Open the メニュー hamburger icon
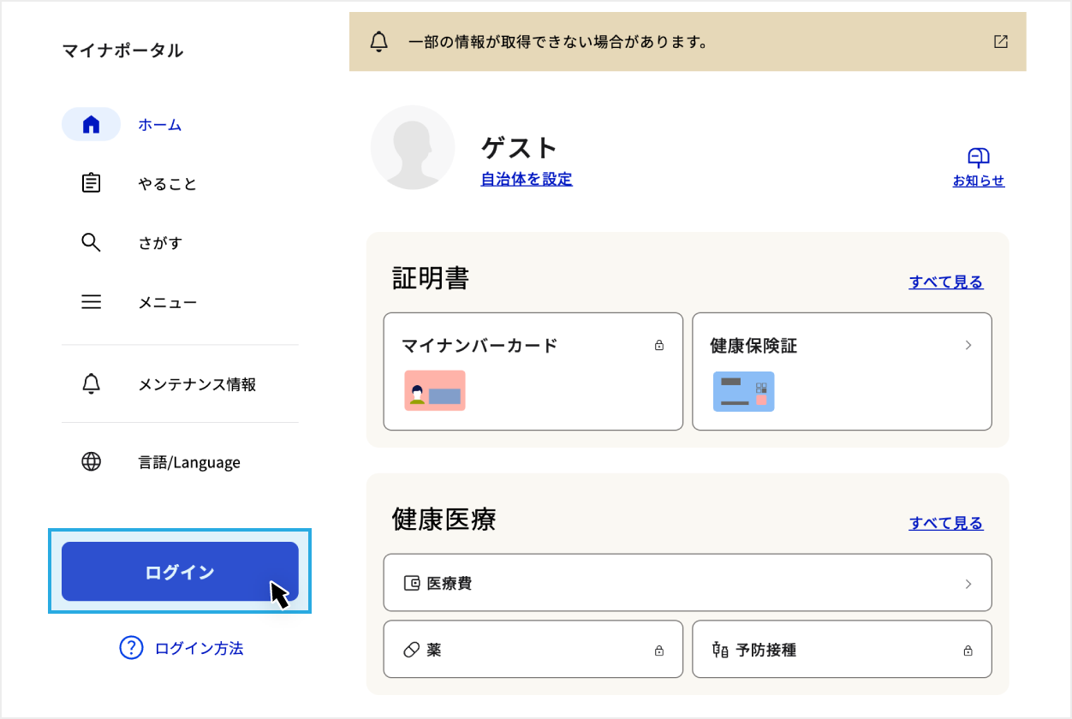Viewport: 1072px width, 719px height. [x=91, y=302]
